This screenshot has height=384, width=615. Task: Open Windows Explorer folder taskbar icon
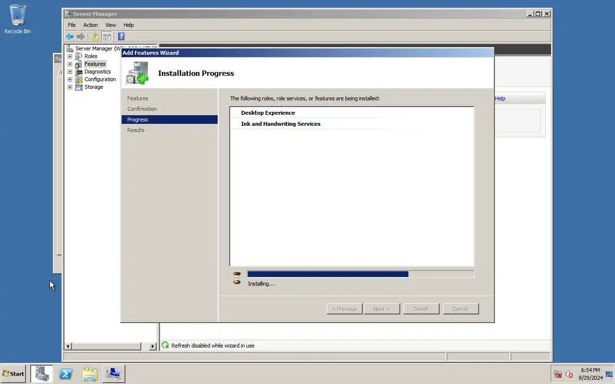90,373
